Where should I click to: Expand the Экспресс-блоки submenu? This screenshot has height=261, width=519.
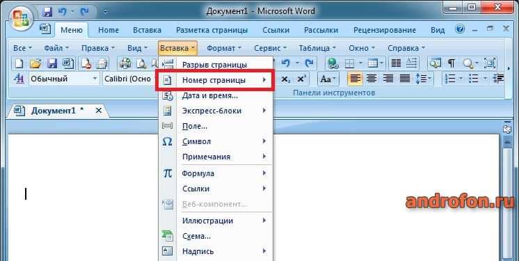[216, 111]
